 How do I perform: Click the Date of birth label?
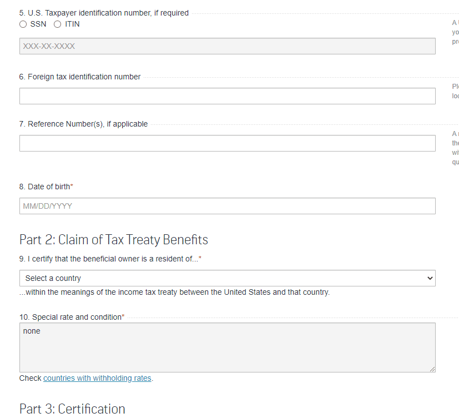[44, 187]
